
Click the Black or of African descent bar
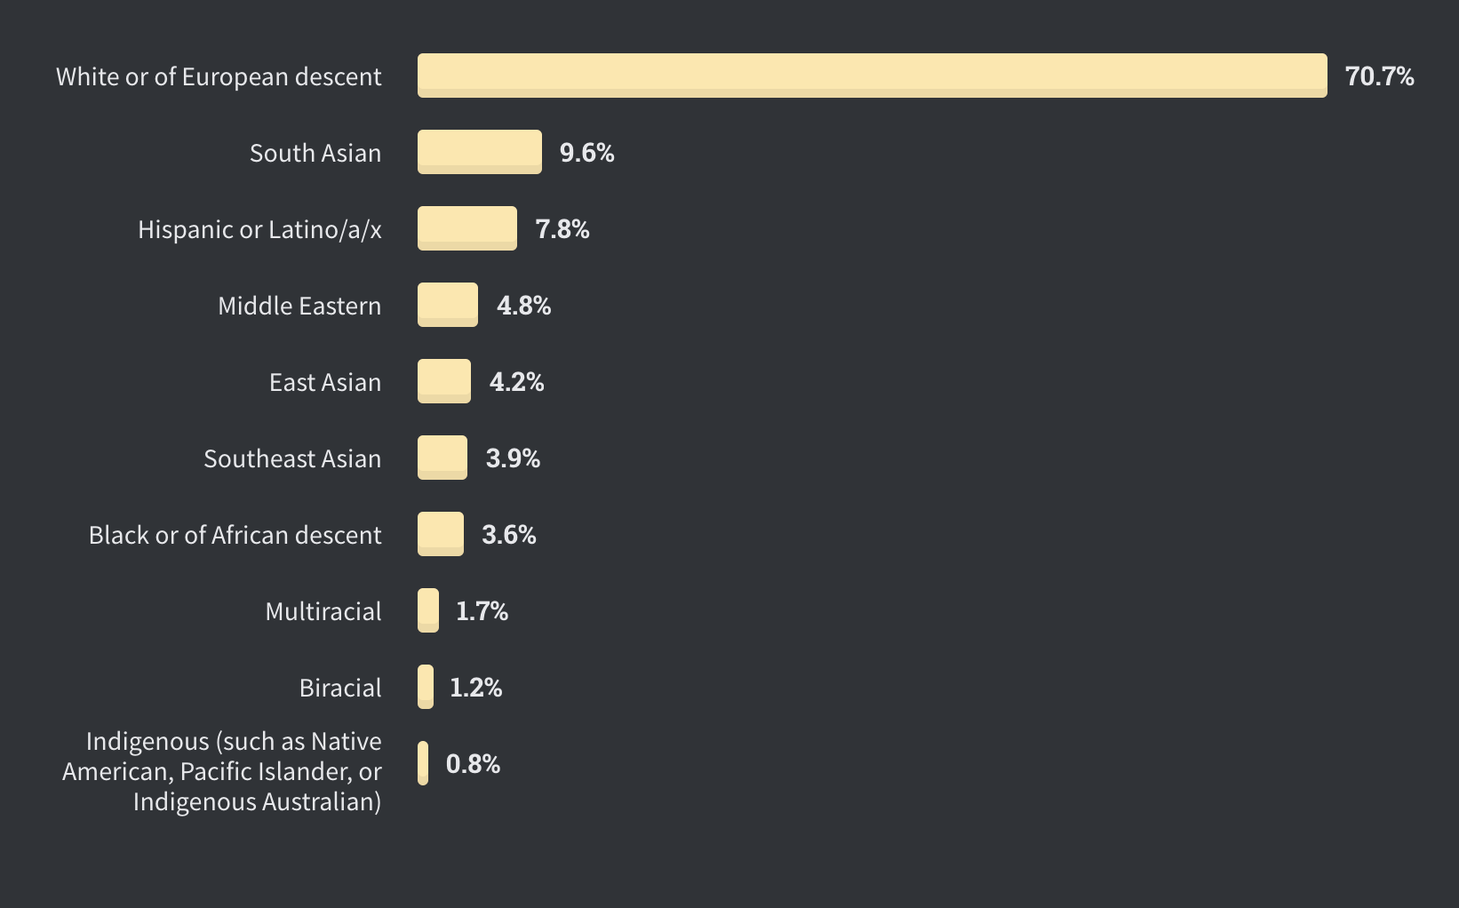pos(441,534)
